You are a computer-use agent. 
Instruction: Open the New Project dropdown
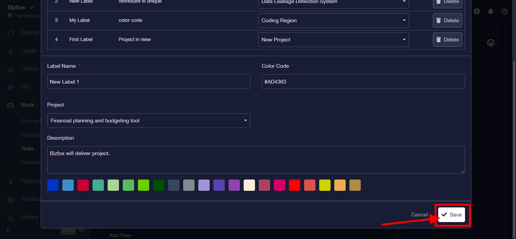coord(333,40)
